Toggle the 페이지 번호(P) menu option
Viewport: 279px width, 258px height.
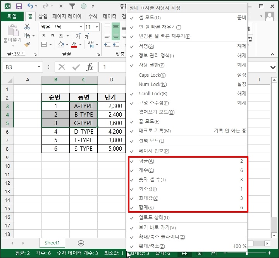tap(187, 151)
